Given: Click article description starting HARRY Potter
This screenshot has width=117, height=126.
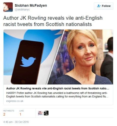Looking at the screenshot, I should tap(57, 95).
